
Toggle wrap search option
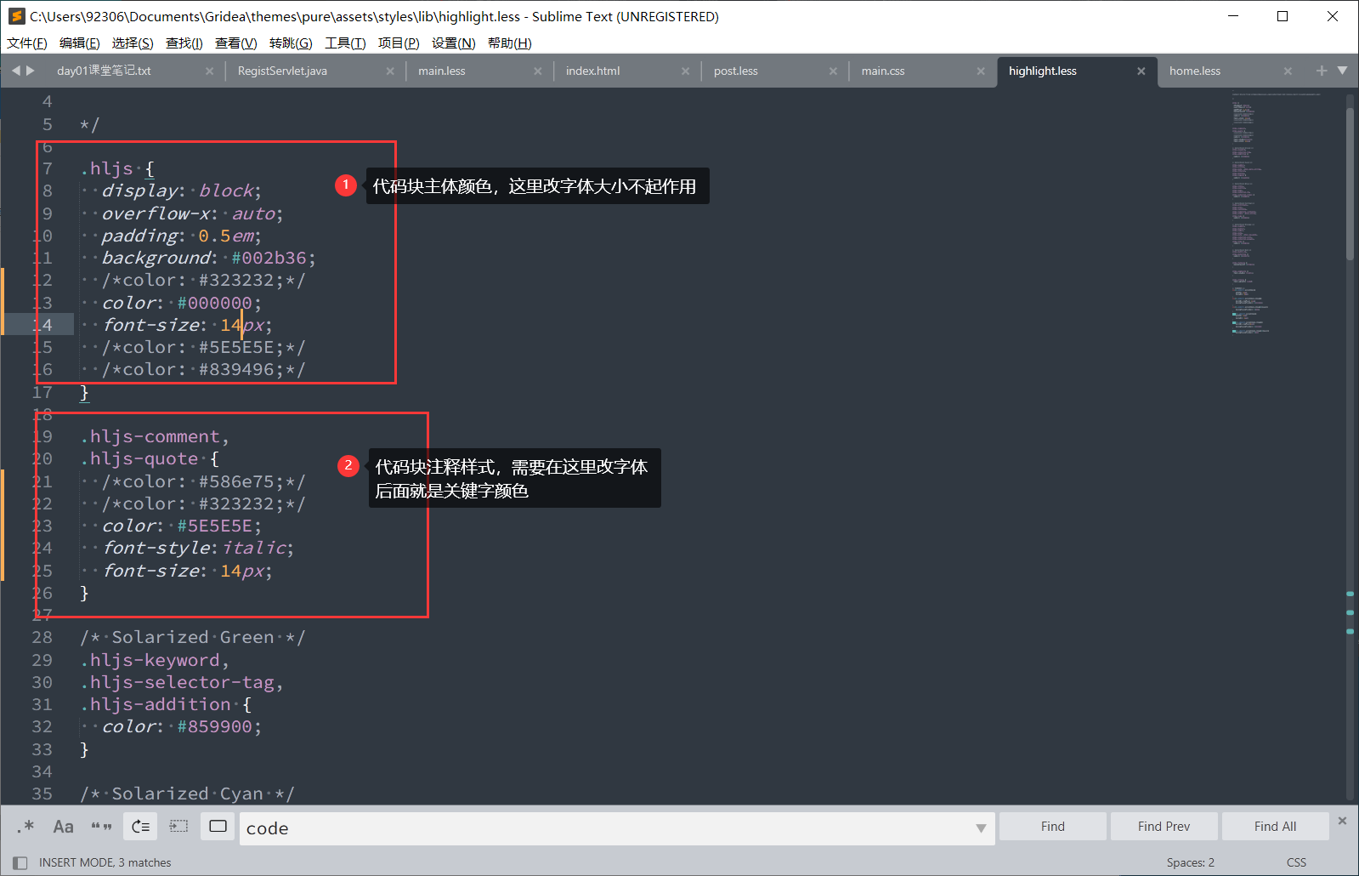point(140,827)
